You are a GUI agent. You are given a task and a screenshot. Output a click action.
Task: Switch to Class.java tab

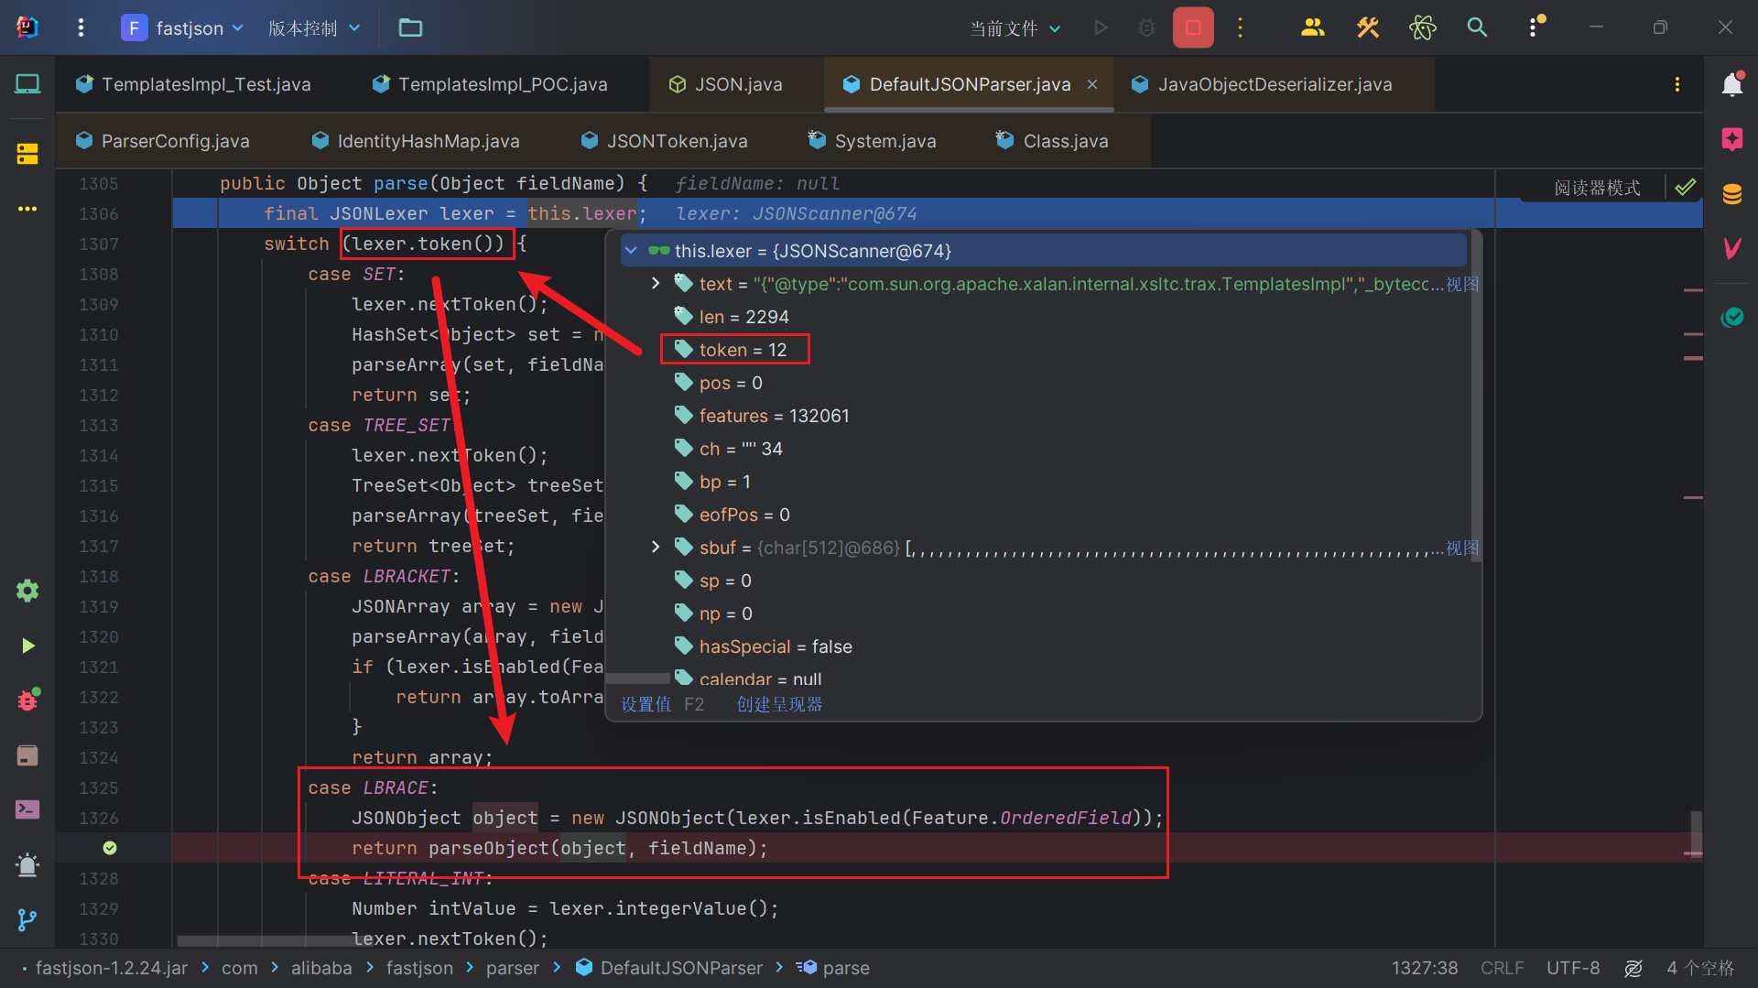tap(1053, 141)
